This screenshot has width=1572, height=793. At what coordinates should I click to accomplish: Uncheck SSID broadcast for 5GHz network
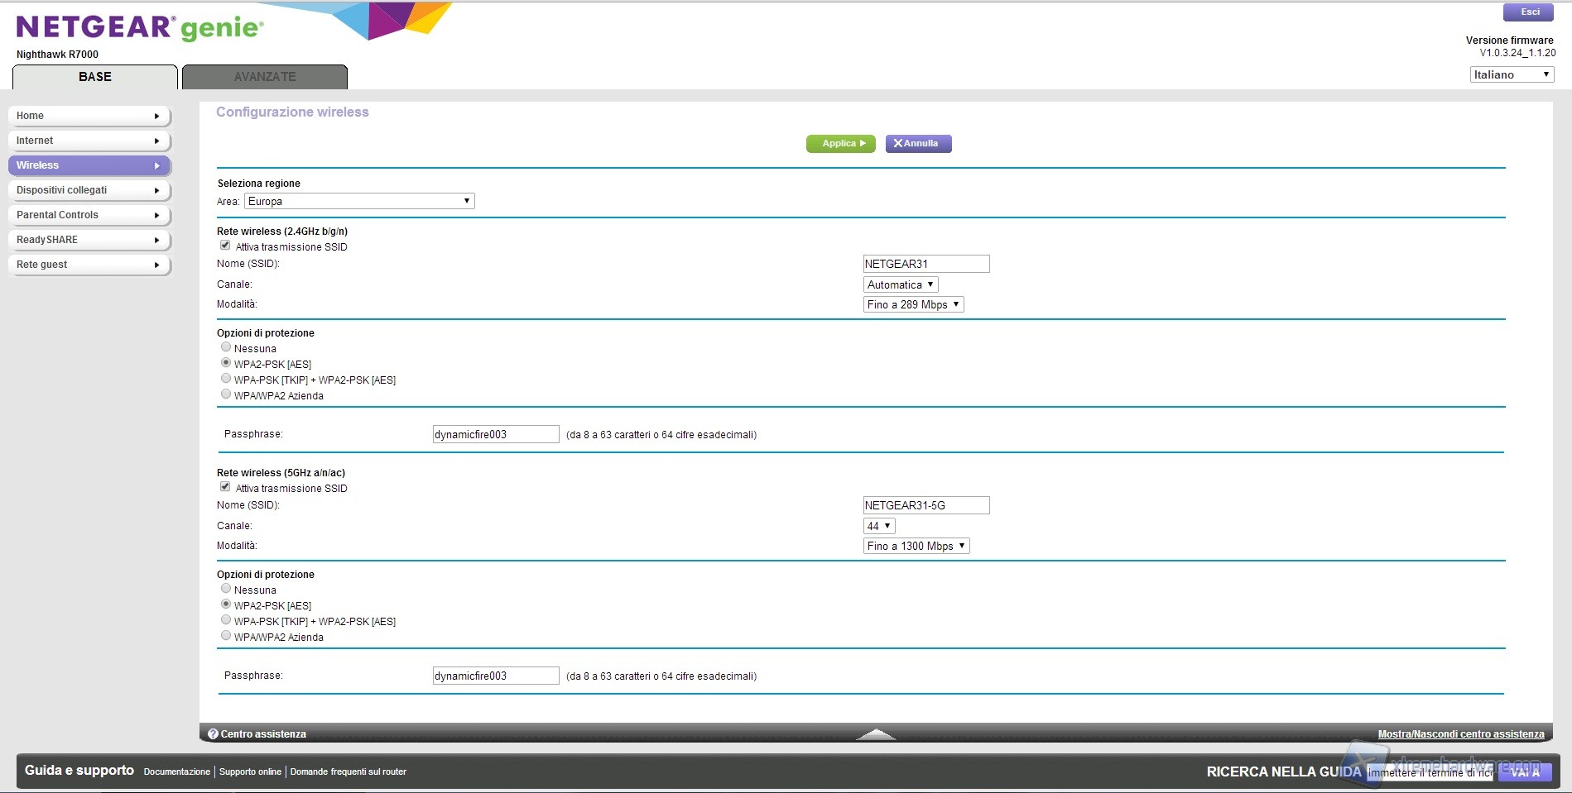point(225,487)
